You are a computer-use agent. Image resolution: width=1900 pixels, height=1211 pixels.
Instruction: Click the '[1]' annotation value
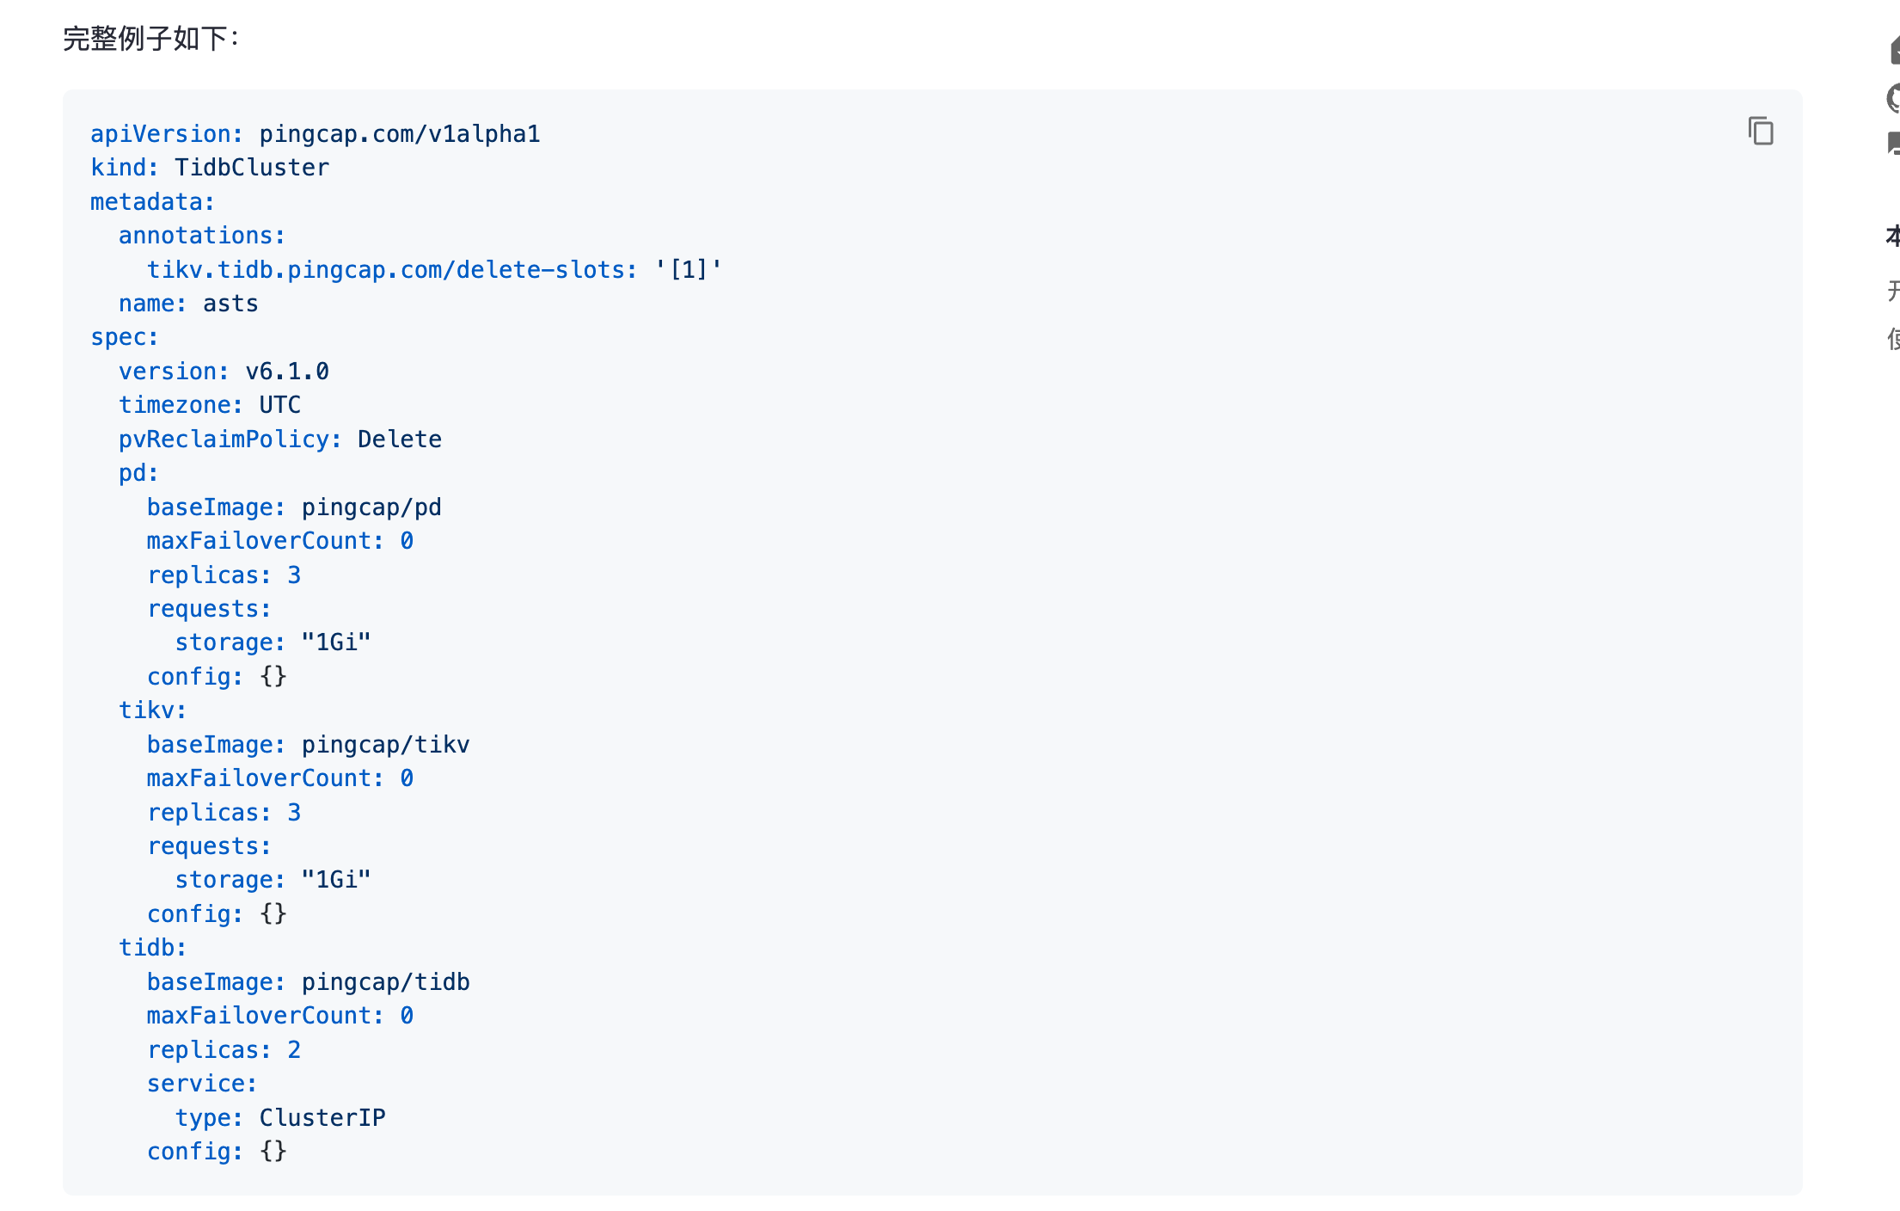coord(688,270)
